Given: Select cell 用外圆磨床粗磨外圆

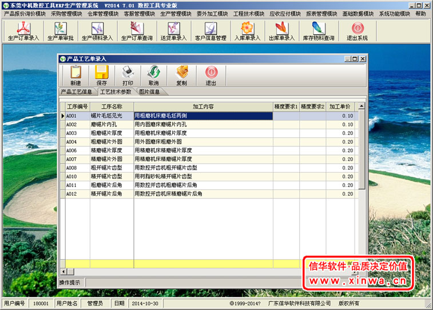Looking at the screenshot, I should point(203,142).
